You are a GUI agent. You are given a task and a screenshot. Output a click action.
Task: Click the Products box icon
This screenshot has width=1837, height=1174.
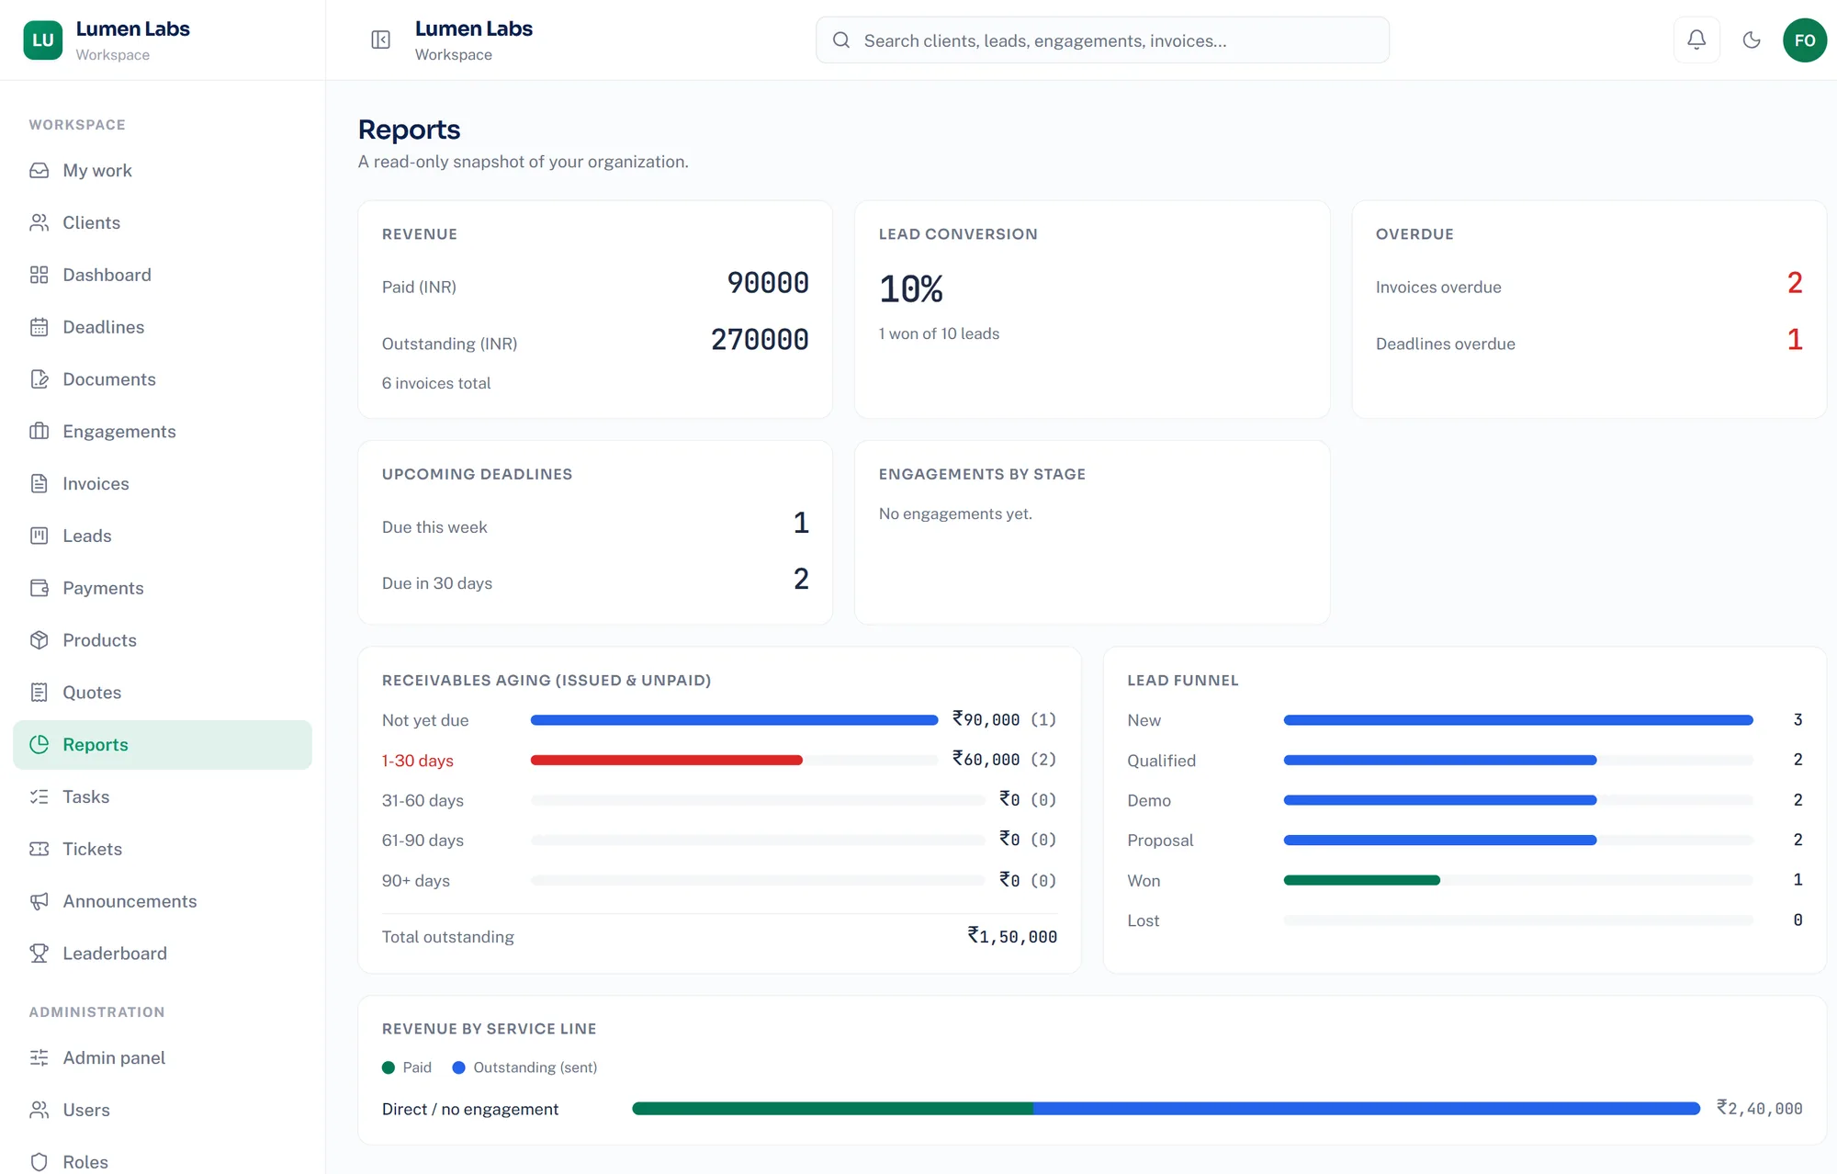click(39, 640)
